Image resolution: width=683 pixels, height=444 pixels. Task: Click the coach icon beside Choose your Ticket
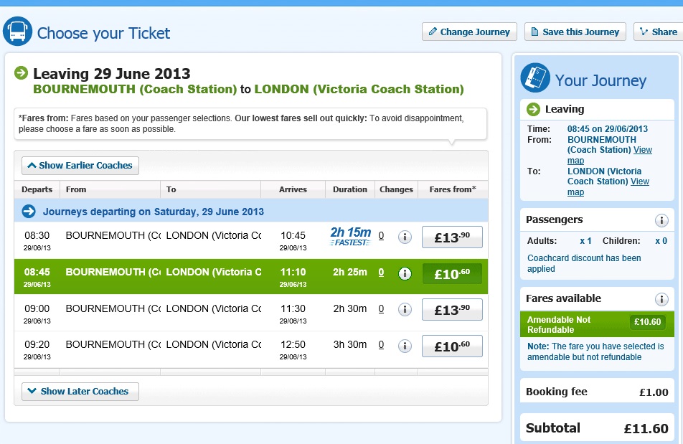[17, 32]
